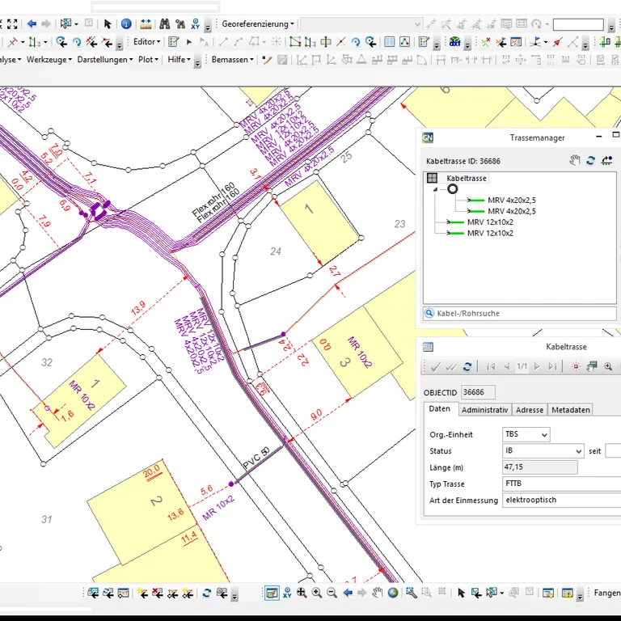Jump to last record in Kabeltrasse form
Viewport: 621px width, 621px height.
coord(552,367)
